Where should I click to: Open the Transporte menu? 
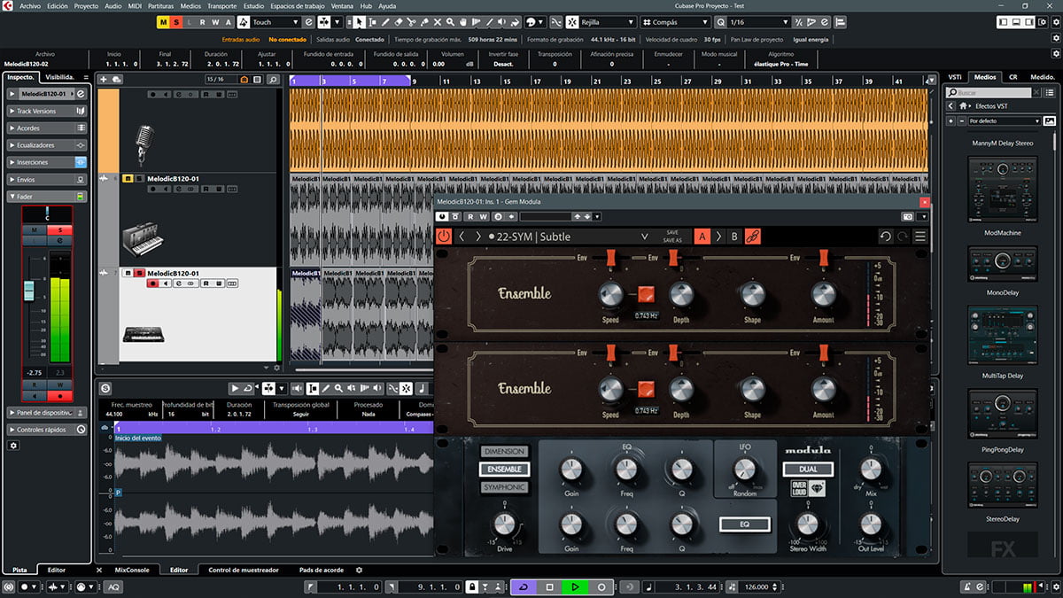[x=221, y=5]
